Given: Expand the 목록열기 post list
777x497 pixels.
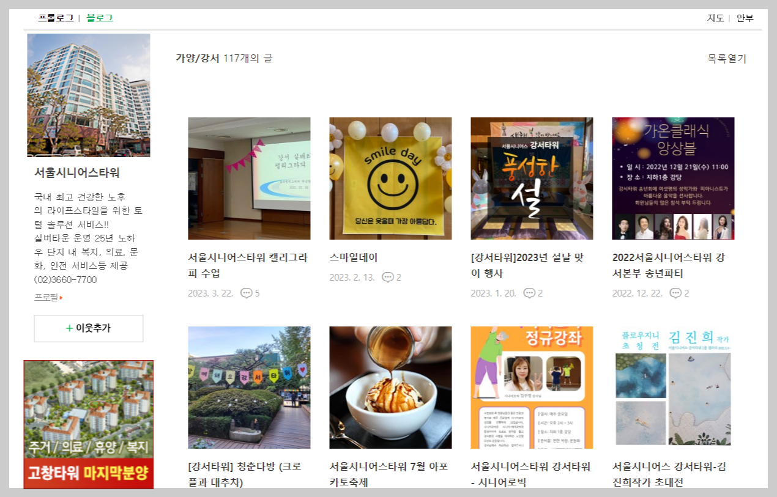Looking at the screenshot, I should [727, 59].
